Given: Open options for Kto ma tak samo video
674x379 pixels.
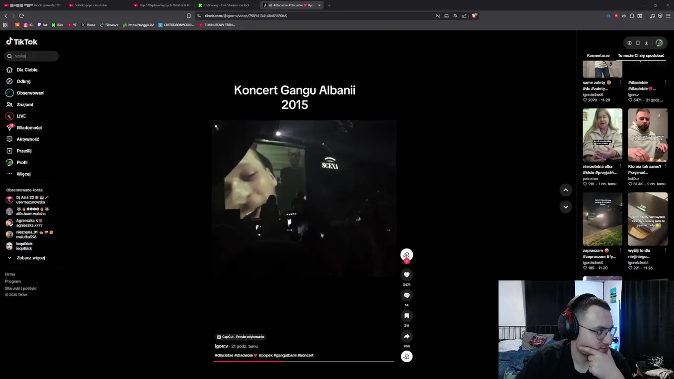Looking at the screenshot, I should 665,166.
